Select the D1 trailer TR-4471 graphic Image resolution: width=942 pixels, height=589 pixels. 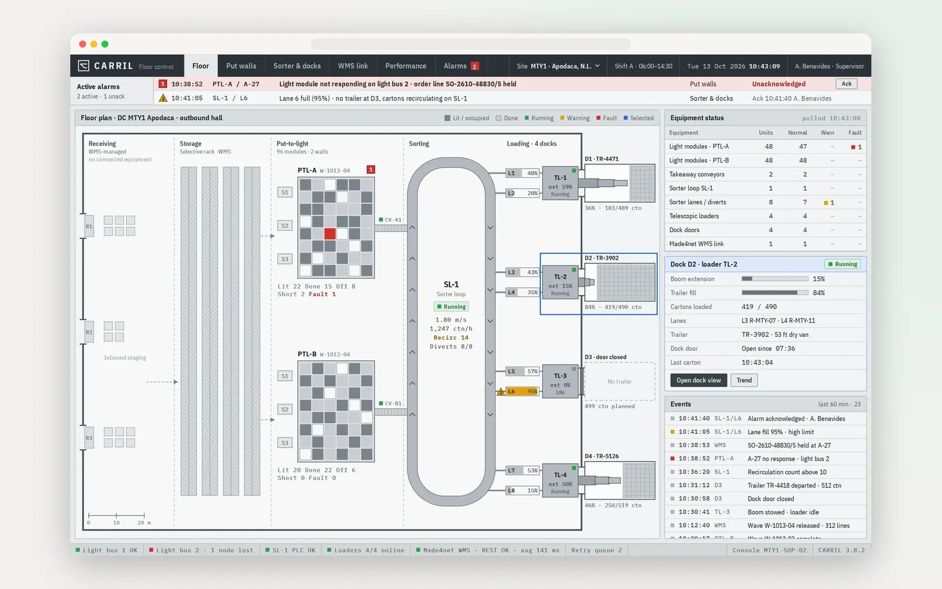coord(619,183)
